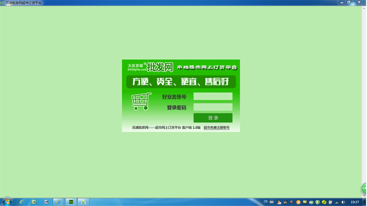The width and height of the screenshot is (367, 206).
Task: Minimize the 百湖批发网 window
Action: [x=342, y=2]
